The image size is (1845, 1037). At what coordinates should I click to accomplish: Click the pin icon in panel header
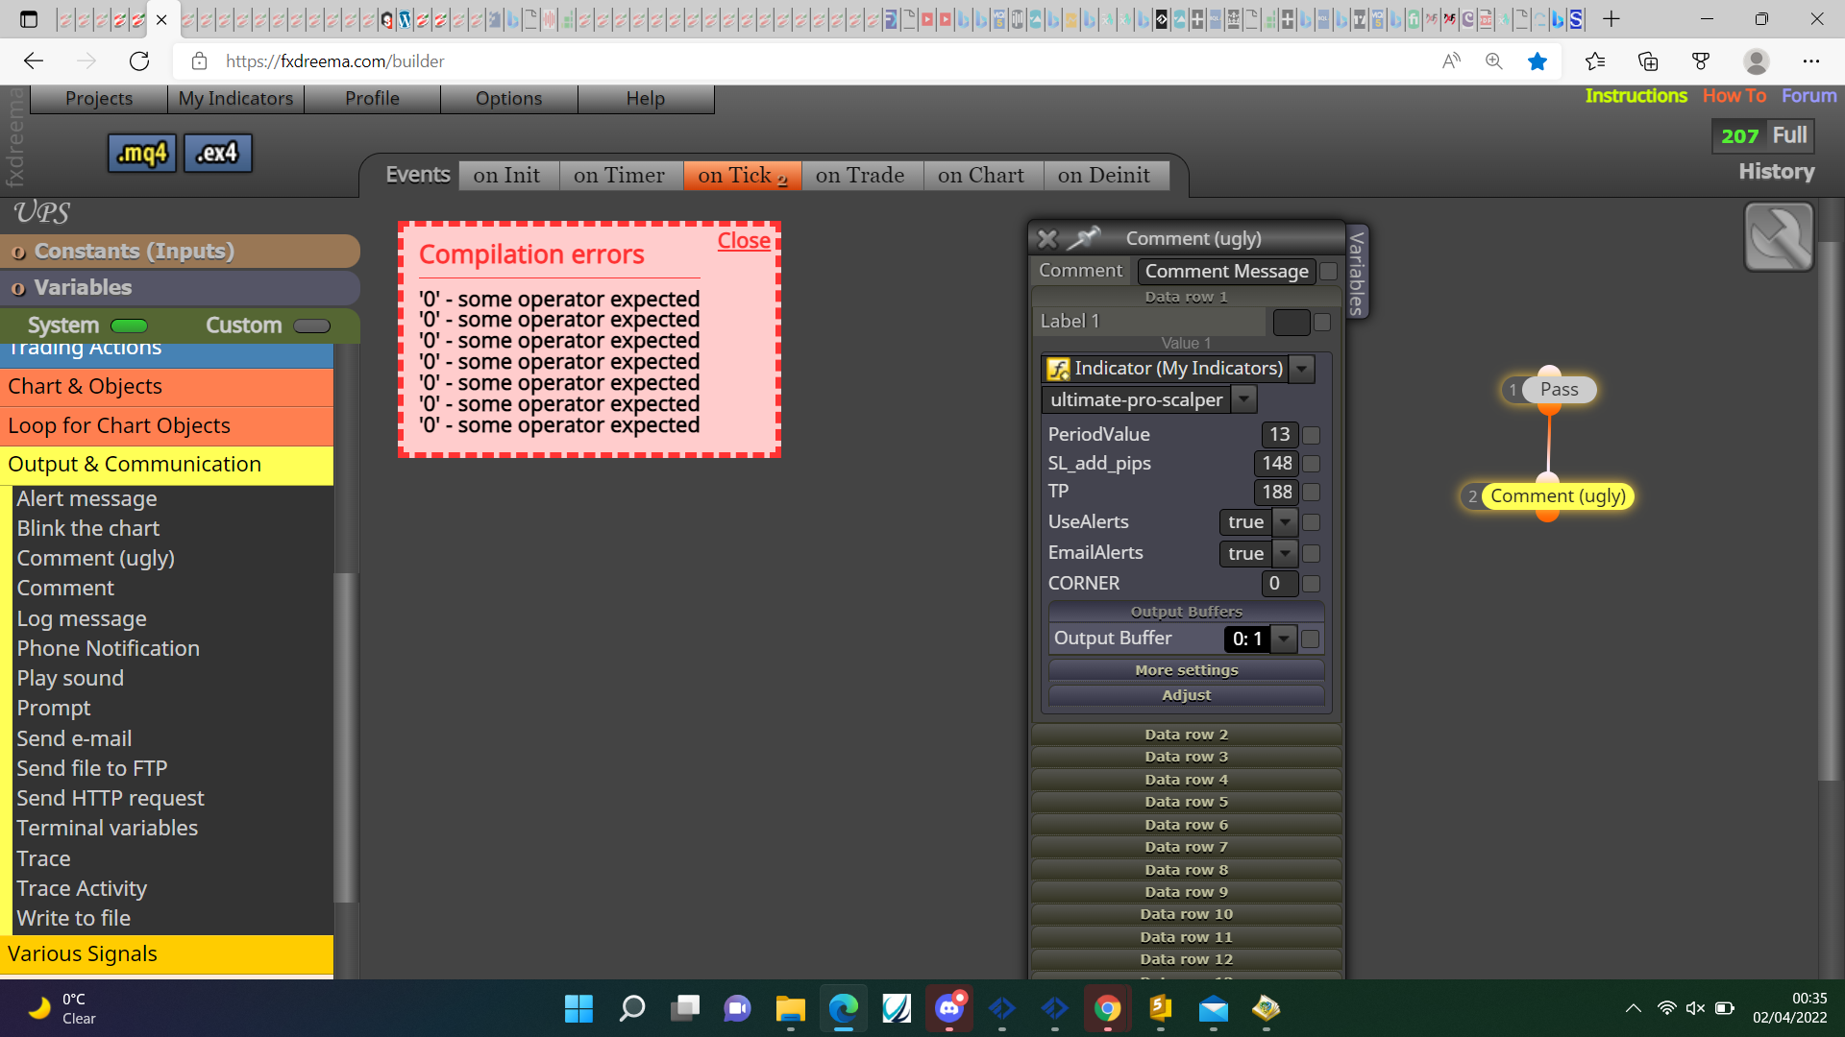[1084, 237]
